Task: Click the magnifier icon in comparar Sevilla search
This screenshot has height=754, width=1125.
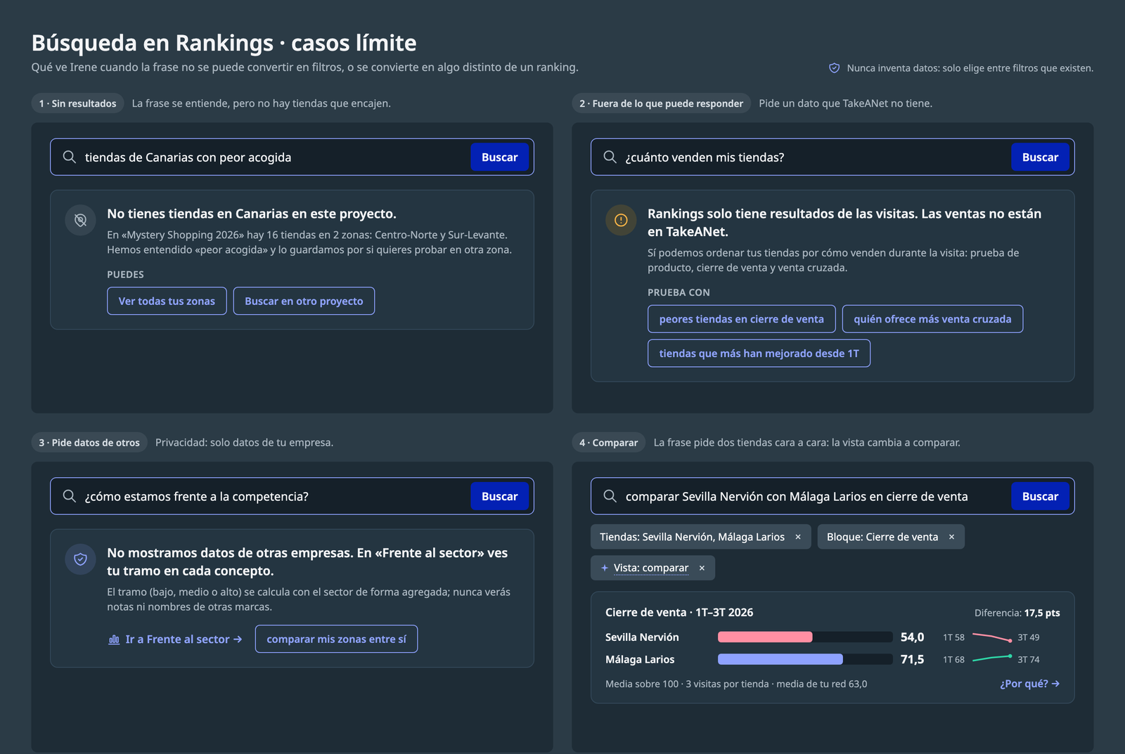Action: click(x=610, y=496)
